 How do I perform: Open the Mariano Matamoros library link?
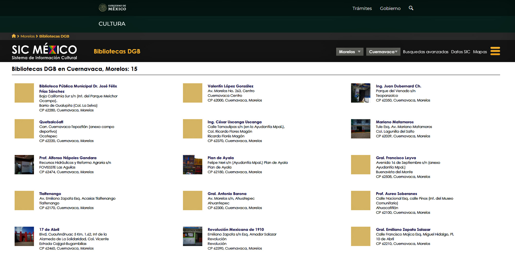tap(395, 122)
